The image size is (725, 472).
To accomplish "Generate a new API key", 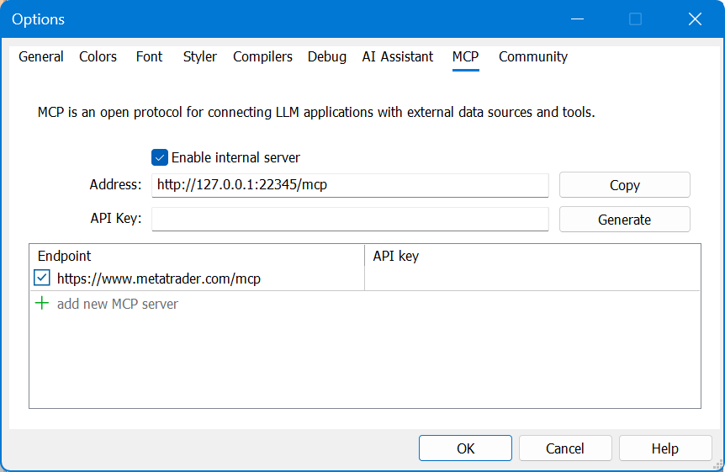I will (x=625, y=220).
